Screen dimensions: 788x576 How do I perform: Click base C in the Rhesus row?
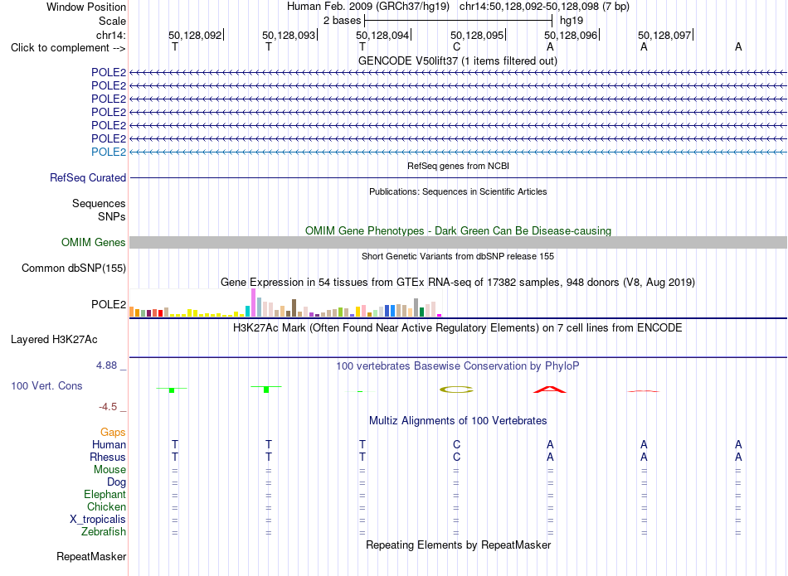[x=456, y=457]
